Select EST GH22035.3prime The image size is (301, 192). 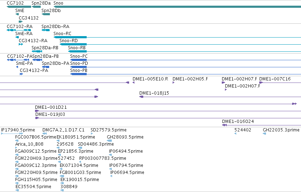coord(264,134)
